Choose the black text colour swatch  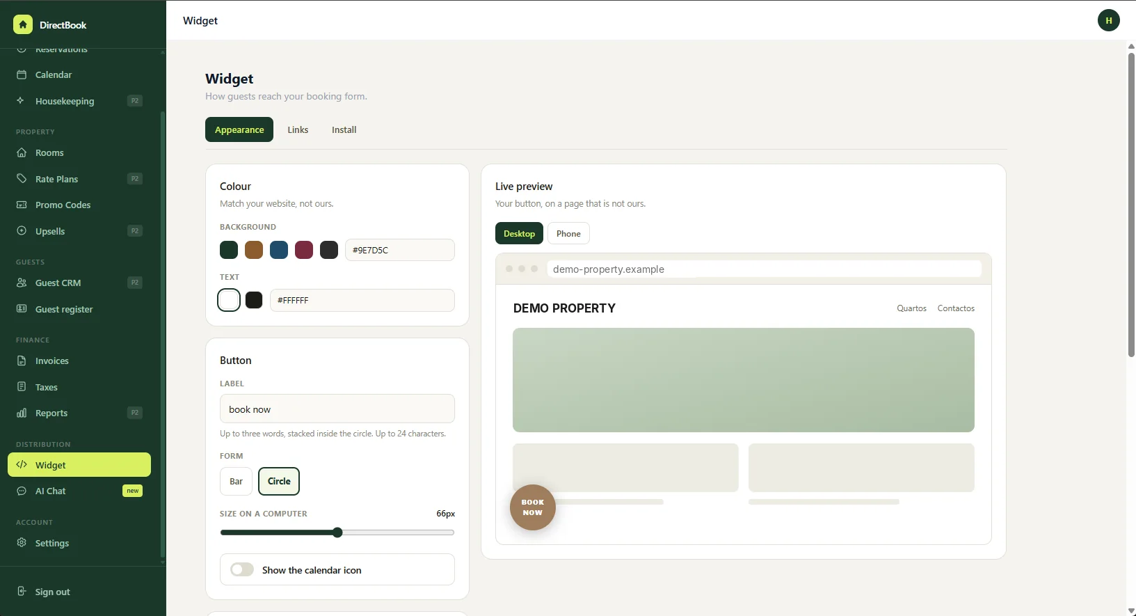pos(254,300)
